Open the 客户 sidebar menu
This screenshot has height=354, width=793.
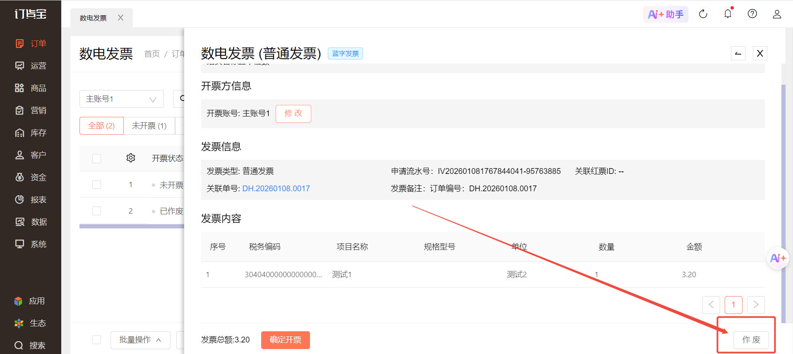point(31,155)
